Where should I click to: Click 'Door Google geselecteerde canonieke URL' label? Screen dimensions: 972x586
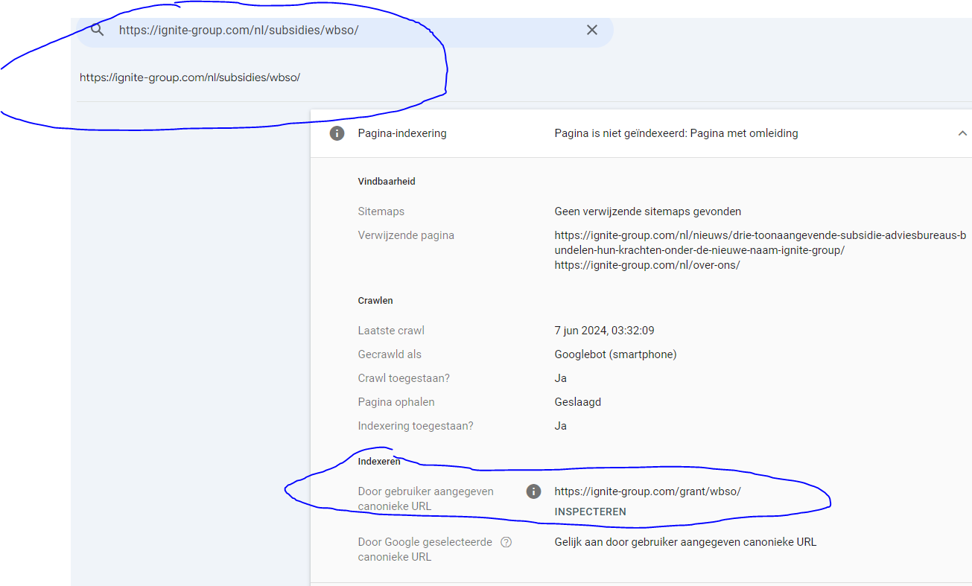coord(425,550)
